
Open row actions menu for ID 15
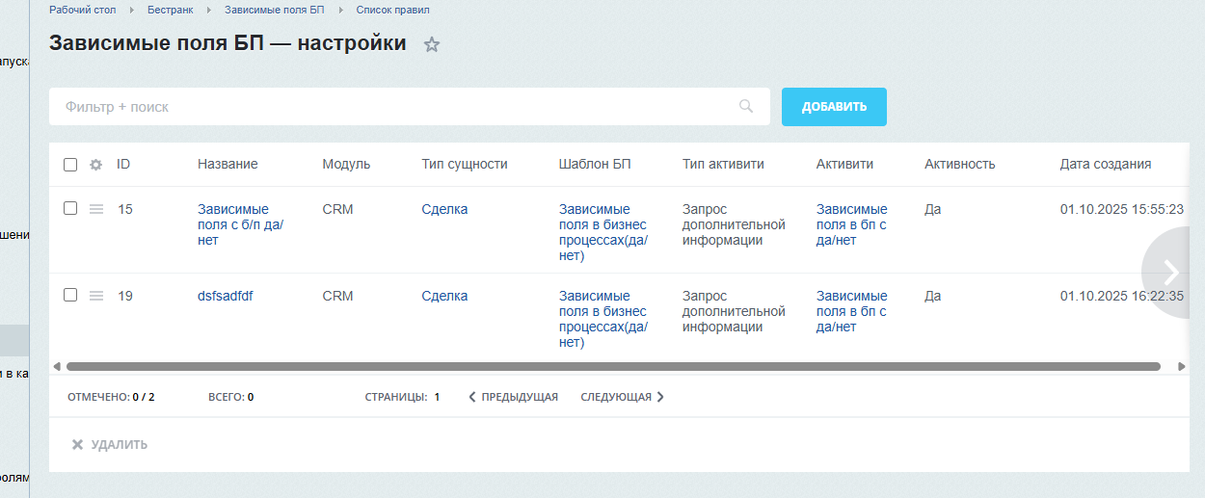pos(96,209)
